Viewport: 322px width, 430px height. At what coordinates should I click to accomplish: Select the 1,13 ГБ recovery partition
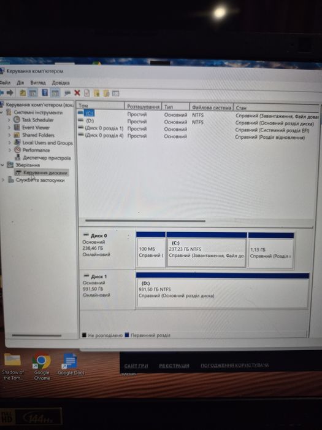coord(271,250)
